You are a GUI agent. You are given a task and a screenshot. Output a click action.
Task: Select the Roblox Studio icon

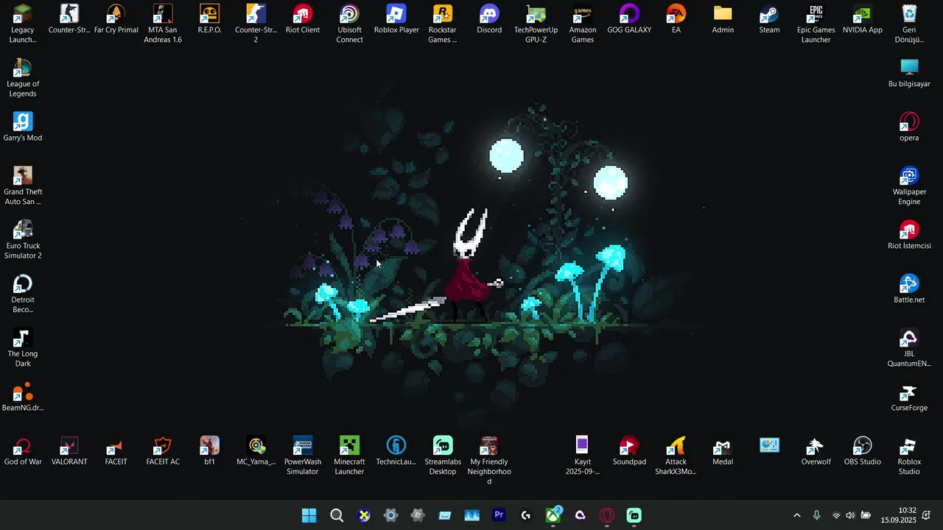[909, 455]
